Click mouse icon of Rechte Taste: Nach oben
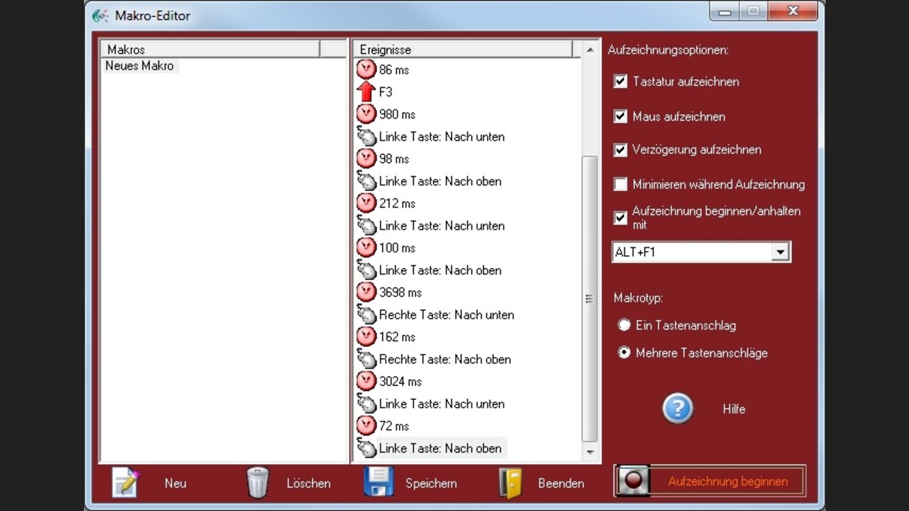Screen dimensions: 909x511 [x=366, y=359]
